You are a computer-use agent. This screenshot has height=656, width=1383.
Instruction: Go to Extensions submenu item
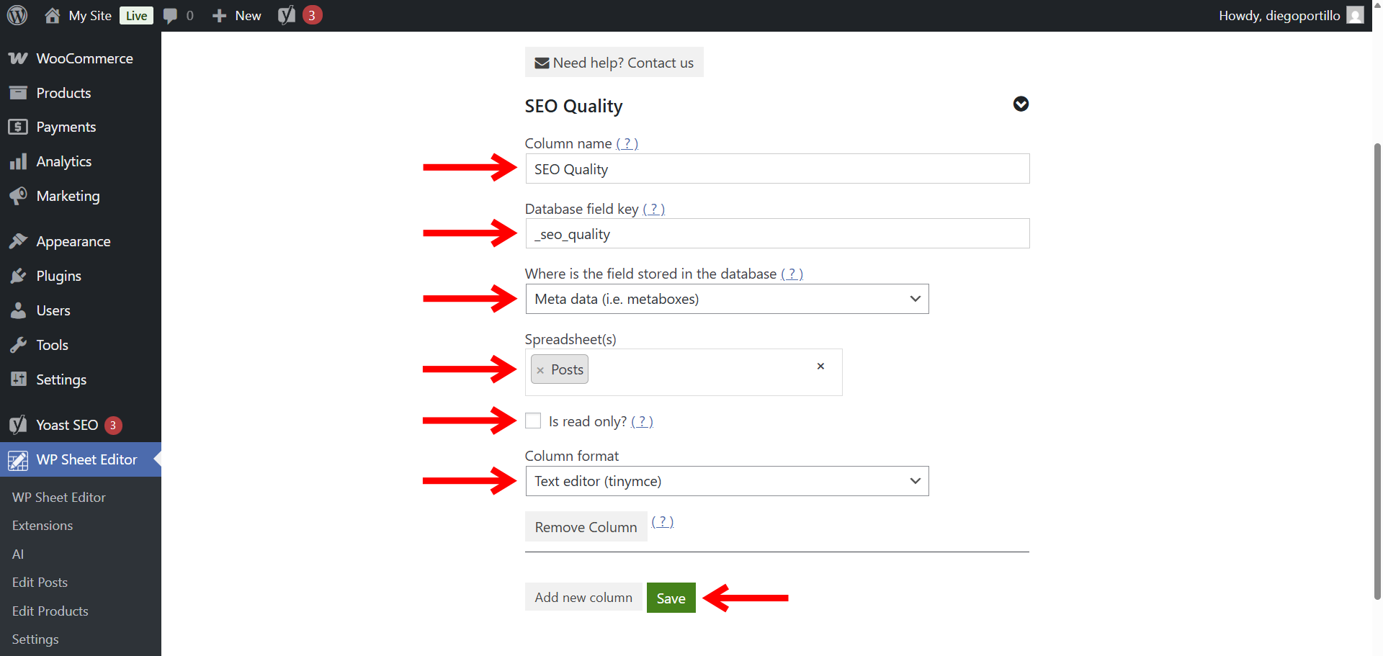(42, 526)
